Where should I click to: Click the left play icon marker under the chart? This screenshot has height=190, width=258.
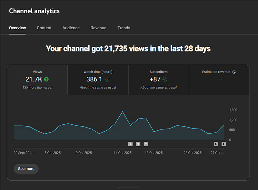pyautogui.click(x=216, y=144)
